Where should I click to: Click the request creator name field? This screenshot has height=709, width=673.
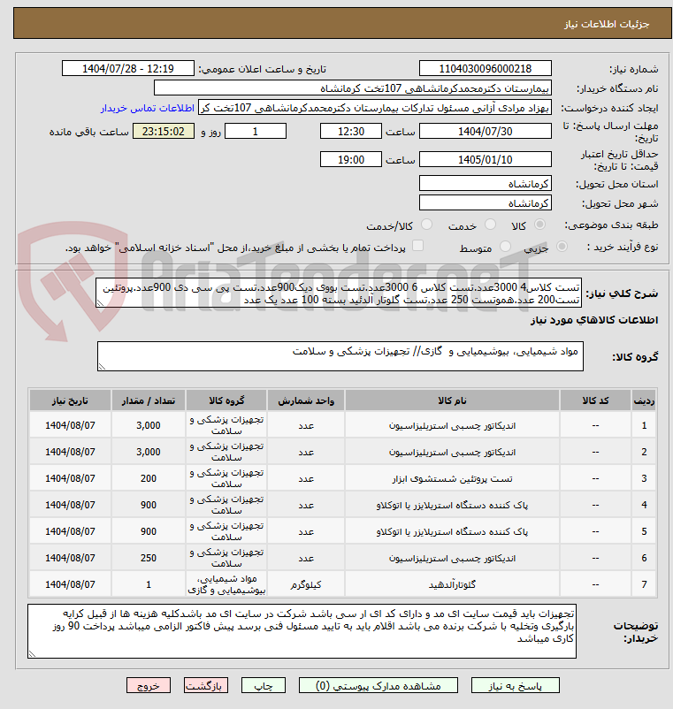point(375,108)
